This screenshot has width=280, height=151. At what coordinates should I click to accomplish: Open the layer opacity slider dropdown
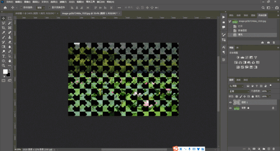(x=270, y=91)
